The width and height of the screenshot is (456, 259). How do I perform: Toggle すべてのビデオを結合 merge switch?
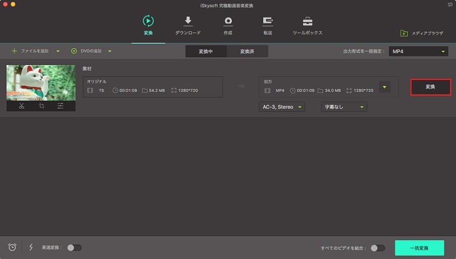378,248
